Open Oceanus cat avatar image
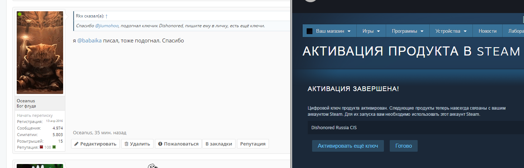Screen dimensions: 524x168 (40, 53)
